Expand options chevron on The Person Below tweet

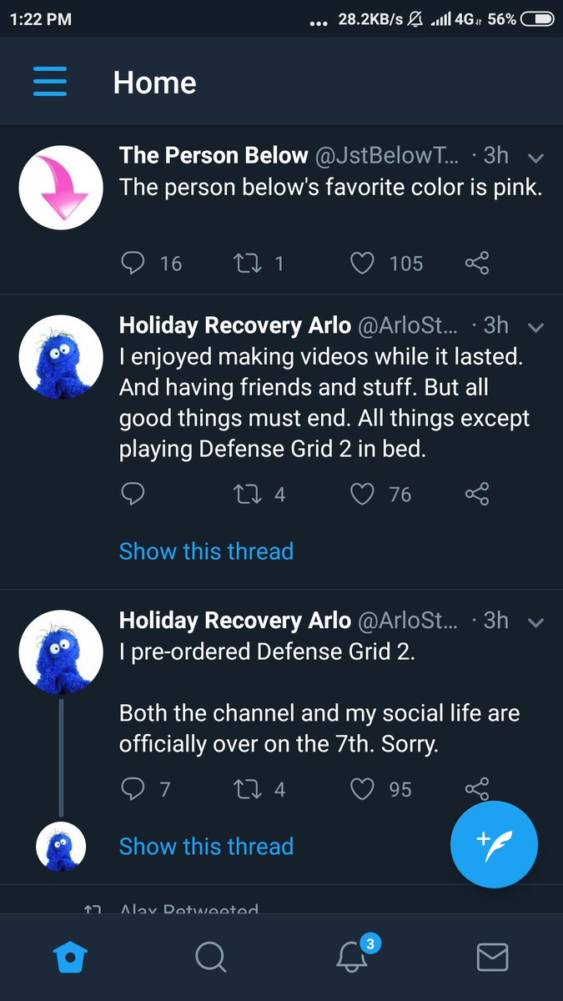tap(536, 158)
